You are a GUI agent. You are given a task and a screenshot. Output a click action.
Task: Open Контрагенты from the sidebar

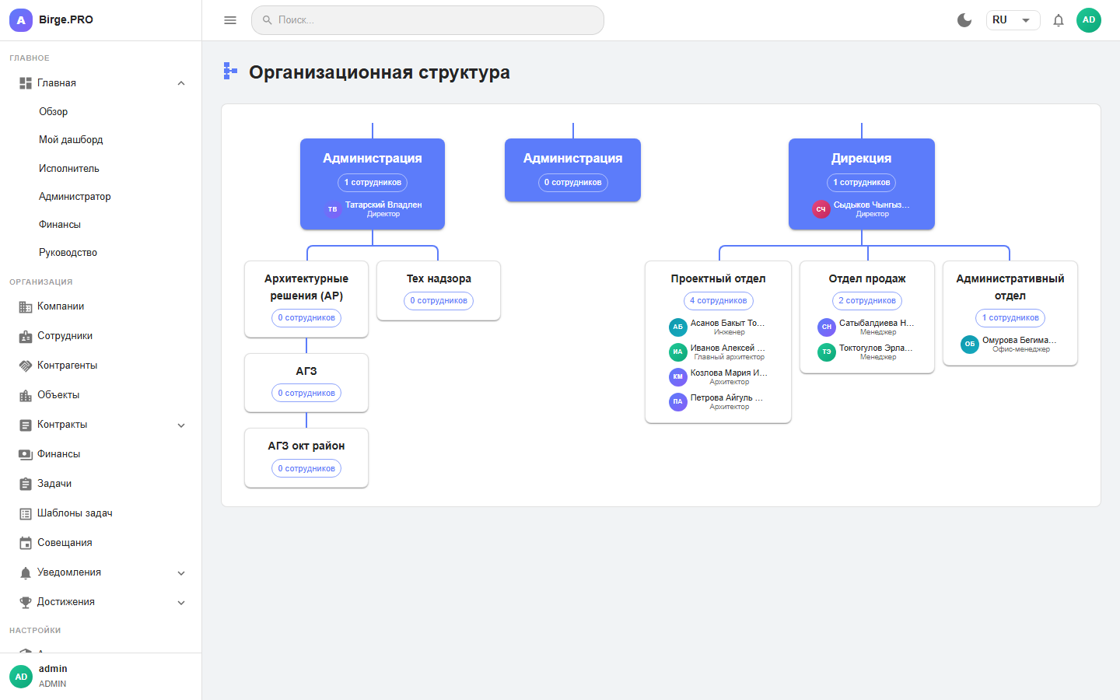coord(24,366)
